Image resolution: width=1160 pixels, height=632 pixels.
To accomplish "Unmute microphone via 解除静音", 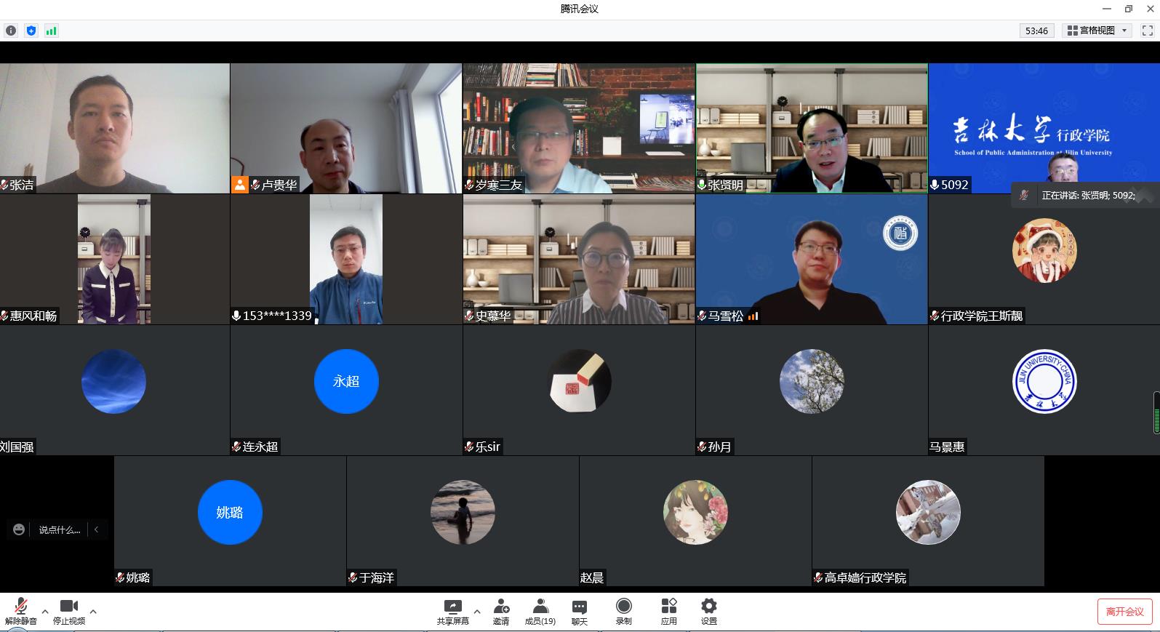I will 20,612.
